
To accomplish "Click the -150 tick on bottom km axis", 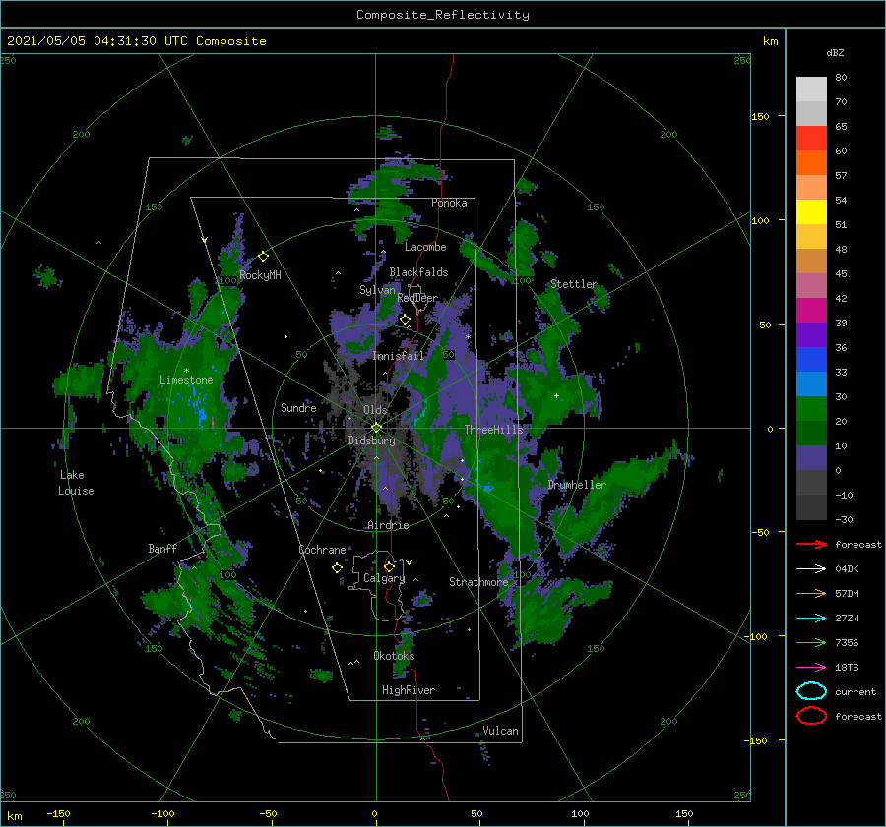I will click(x=58, y=813).
